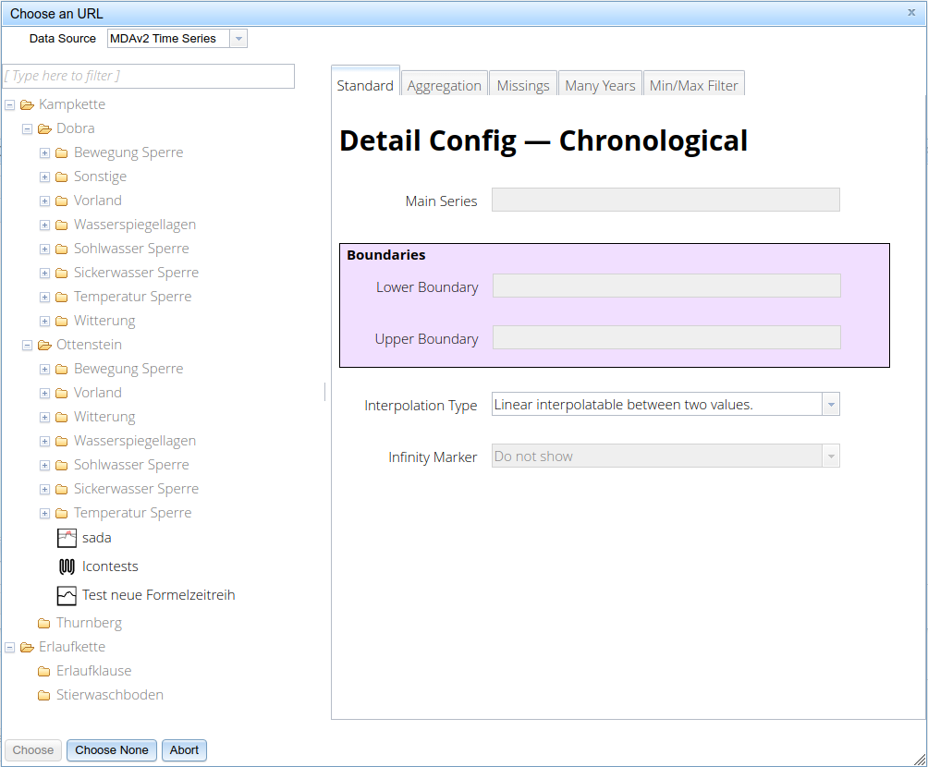
Task: Click the tree filter text field
Action: [x=148, y=76]
